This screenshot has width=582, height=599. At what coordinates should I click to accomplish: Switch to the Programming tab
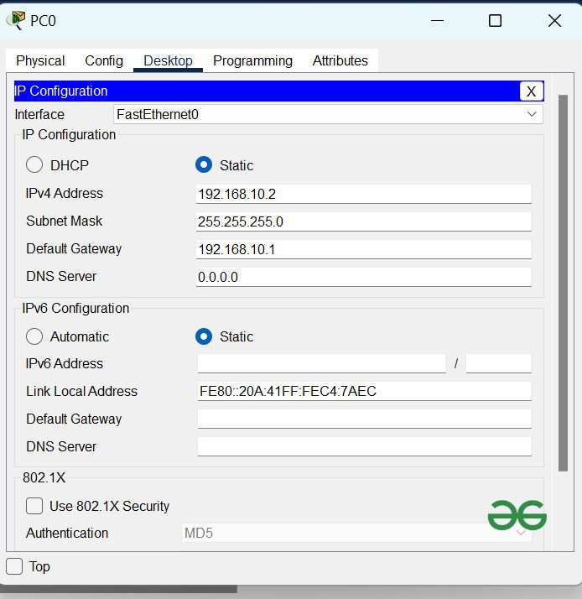[252, 60]
